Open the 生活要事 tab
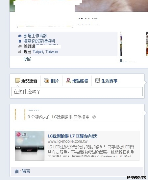 click(x=107, y=81)
